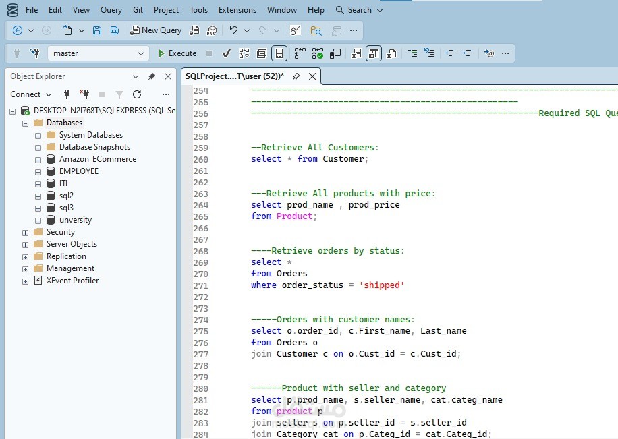The height and width of the screenshot is (439, 618).
Task: Refresh the Object Explorer tree
Action: pos(137,94)
